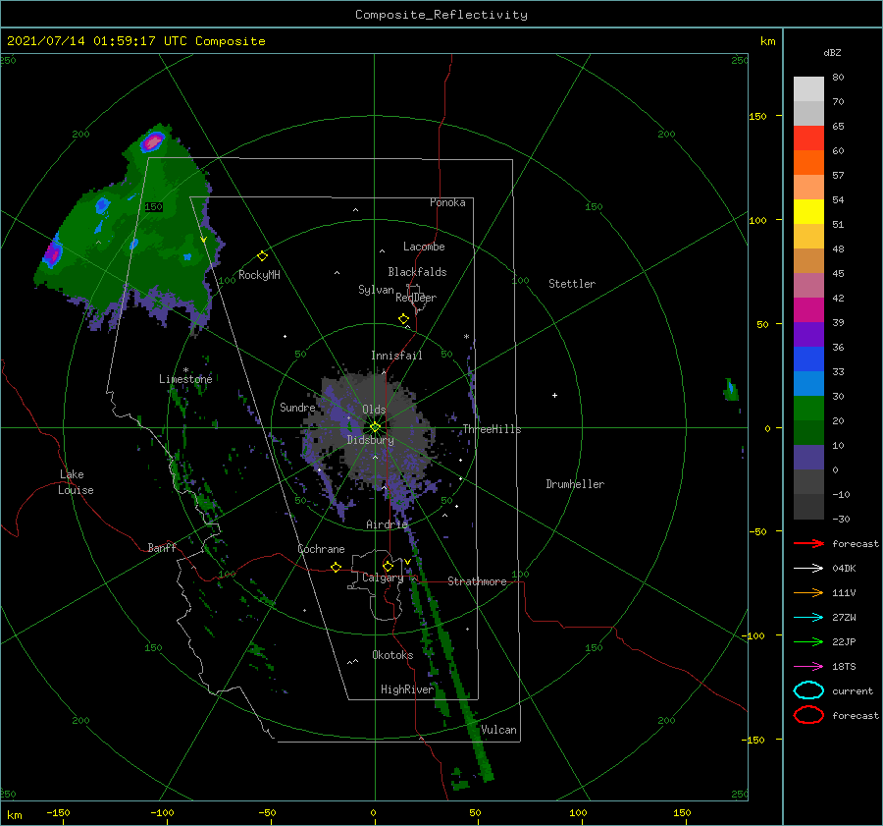The image size is (883, 826).
Task: Click the magenta storm core near top-left
Action: [x=153, y=141]
